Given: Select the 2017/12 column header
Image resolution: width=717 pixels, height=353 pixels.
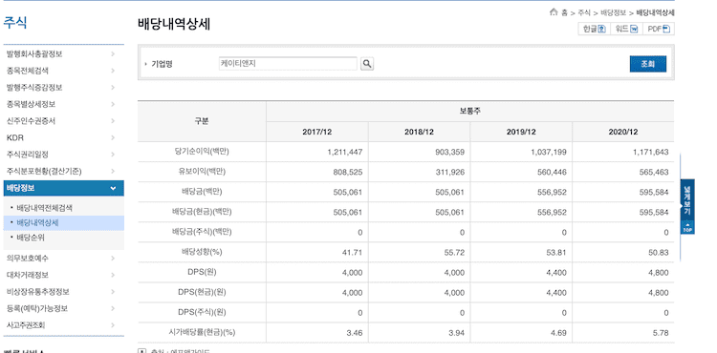Looking at the screenshot, I should pyautogui.click(x=316, y=132).
